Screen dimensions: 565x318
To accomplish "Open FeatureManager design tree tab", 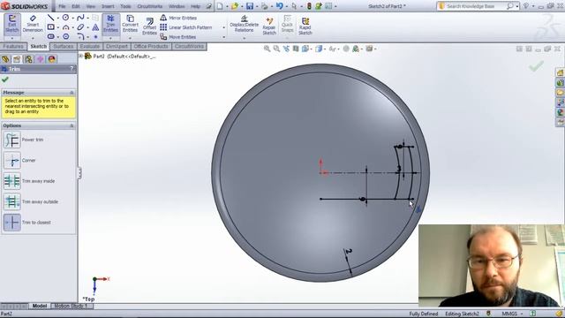I will [x=5, y=59].
